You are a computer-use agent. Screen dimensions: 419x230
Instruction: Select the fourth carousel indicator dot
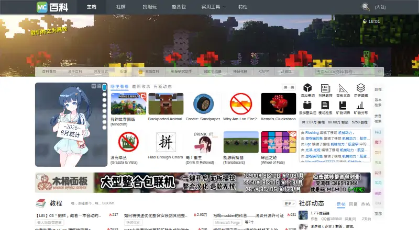[x=104, y=106]
